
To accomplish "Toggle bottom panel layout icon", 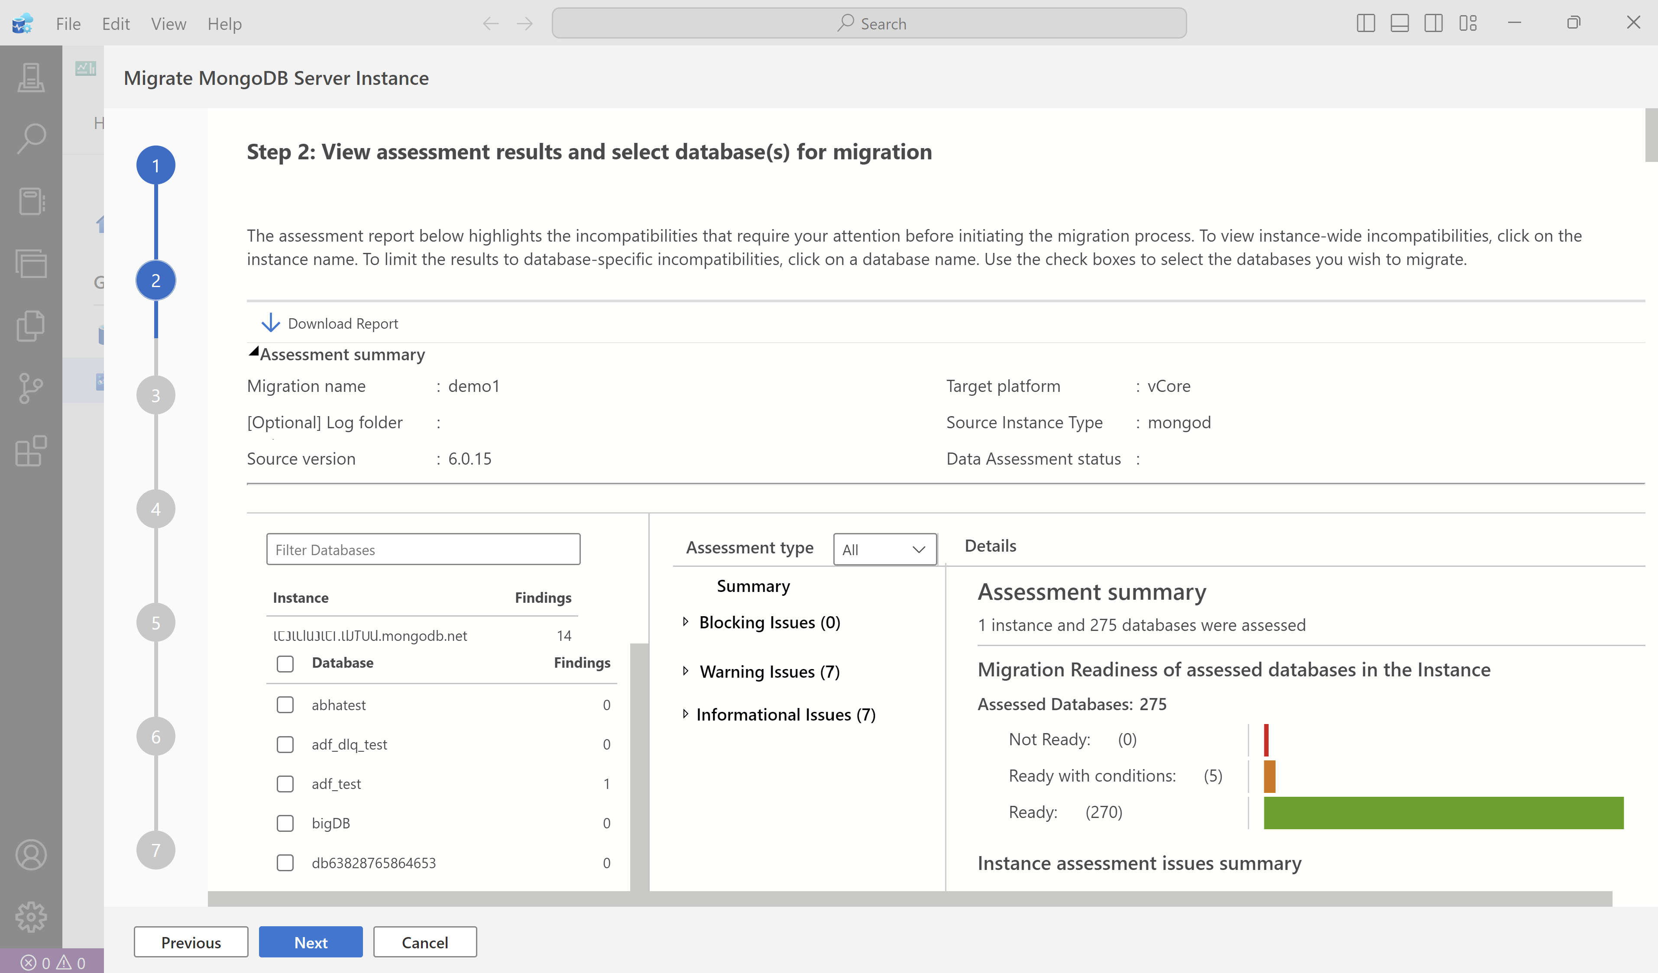I will (x=1399, y=23).
